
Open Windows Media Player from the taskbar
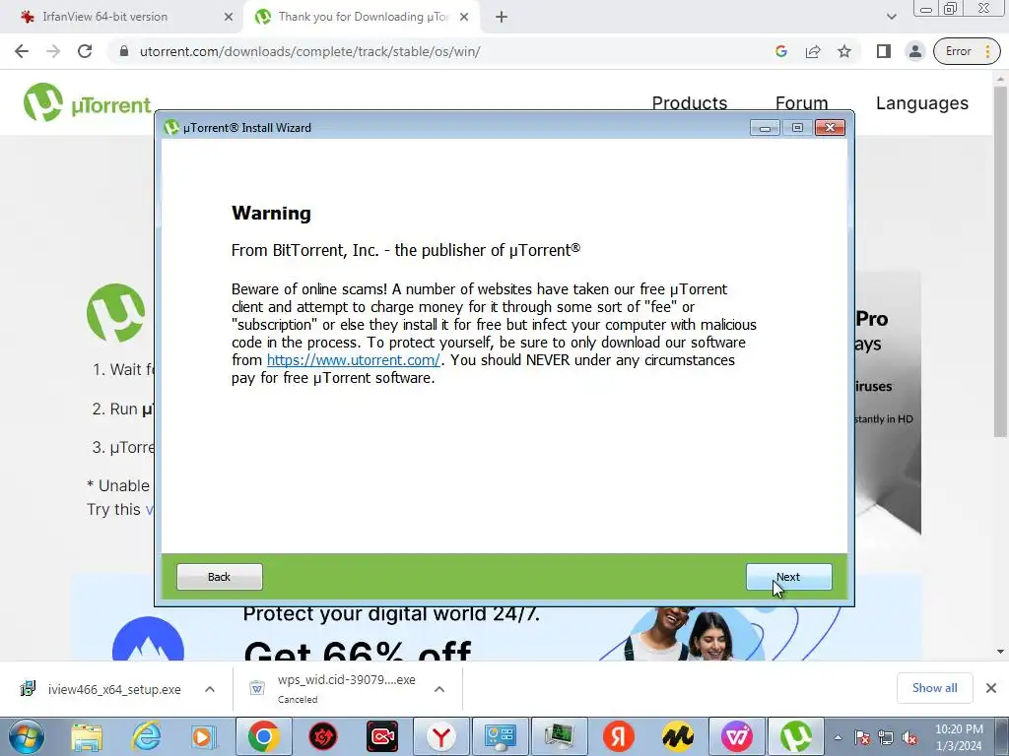tap(203, 736)
